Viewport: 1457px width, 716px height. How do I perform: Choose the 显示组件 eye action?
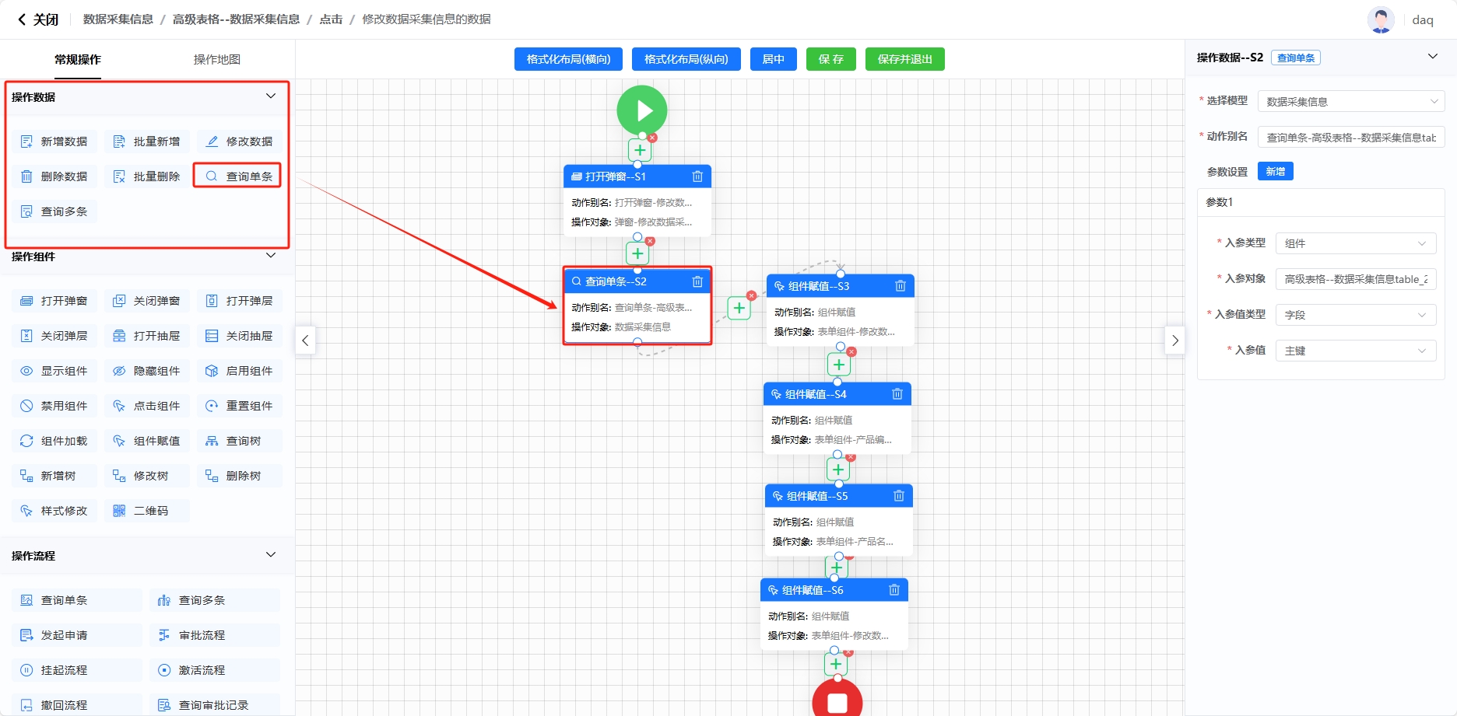54,371
